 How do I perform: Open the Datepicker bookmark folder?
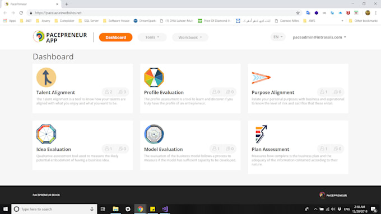64,21
